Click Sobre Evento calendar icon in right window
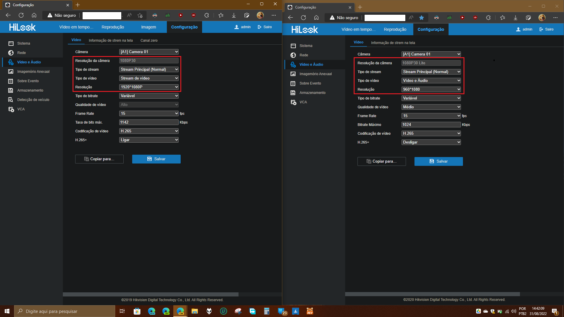 293,83
